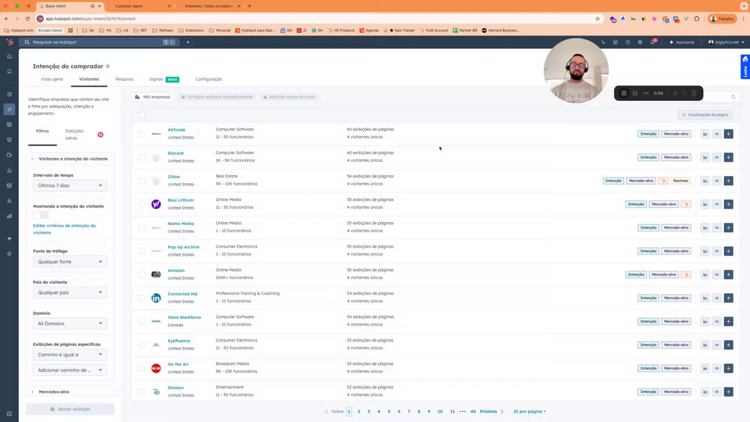Click Próximo to see the next page
Viewport: 750px width, 422px height.
491,411
